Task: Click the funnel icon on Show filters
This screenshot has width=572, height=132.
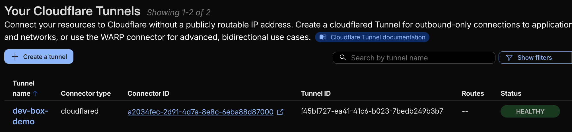Action: (x=509, y=58)
